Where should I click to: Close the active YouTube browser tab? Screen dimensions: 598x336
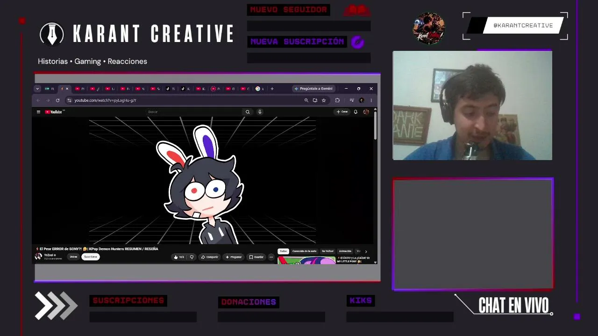click(x=67, y=89)
